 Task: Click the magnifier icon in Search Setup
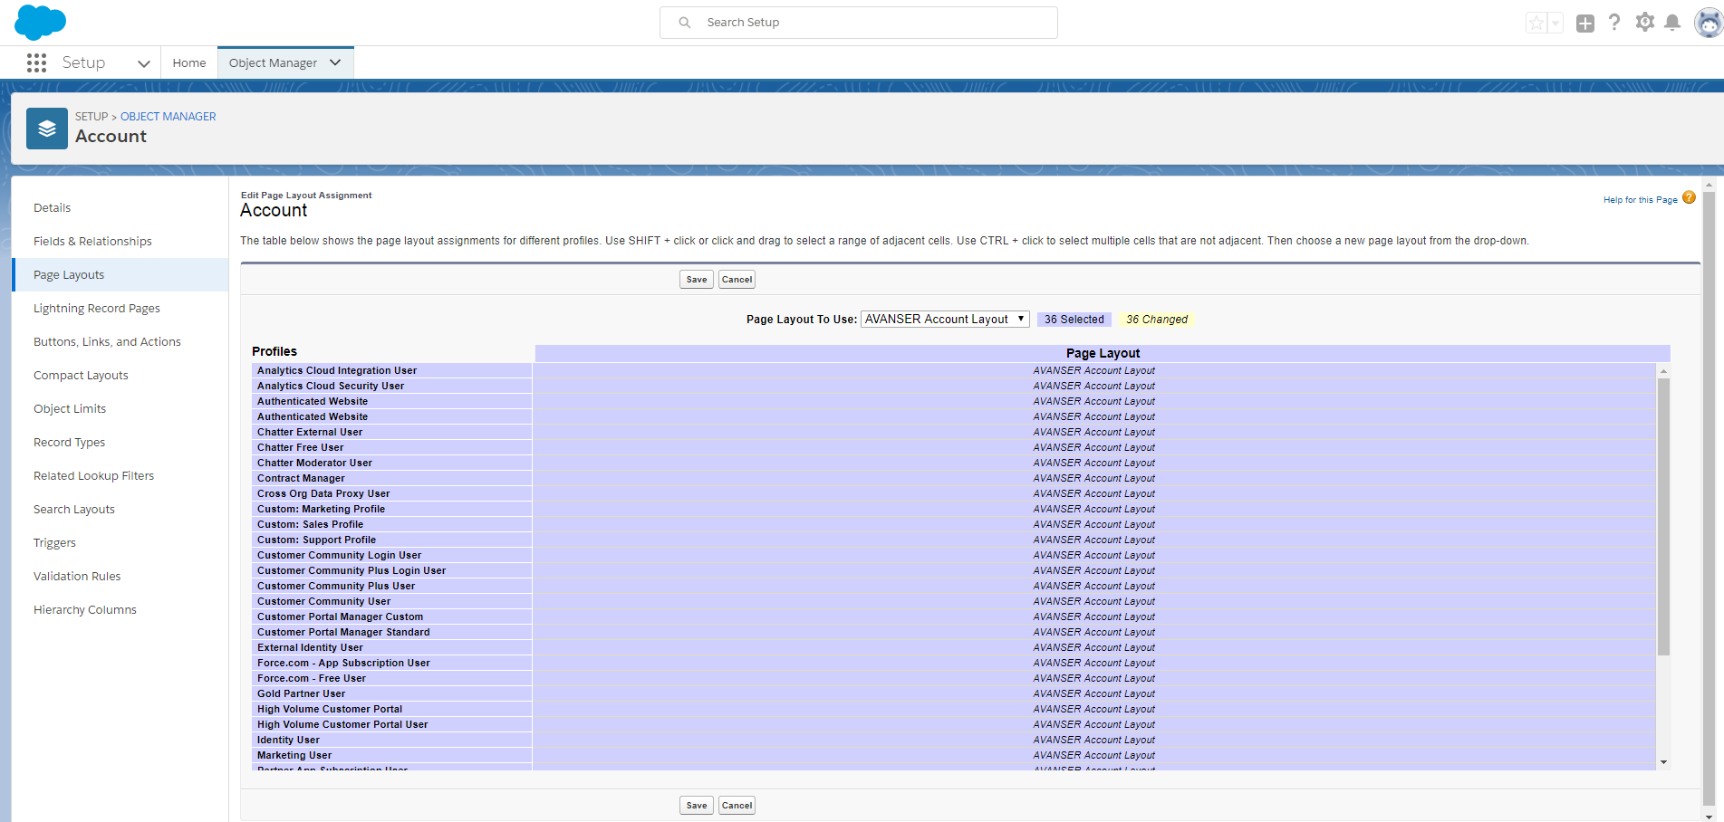[x=685, y=23]
